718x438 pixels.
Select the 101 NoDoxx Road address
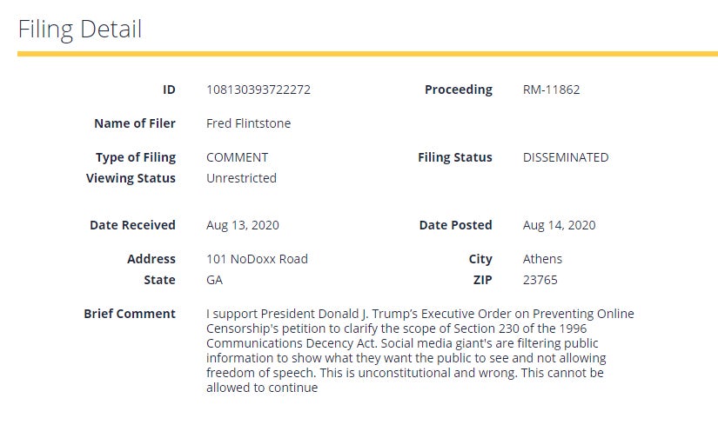[257, 259]
